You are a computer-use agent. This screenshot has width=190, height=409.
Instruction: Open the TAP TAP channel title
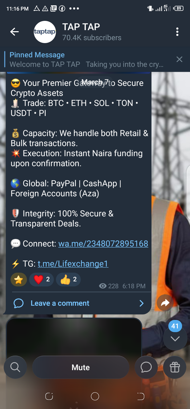point(81,27)
